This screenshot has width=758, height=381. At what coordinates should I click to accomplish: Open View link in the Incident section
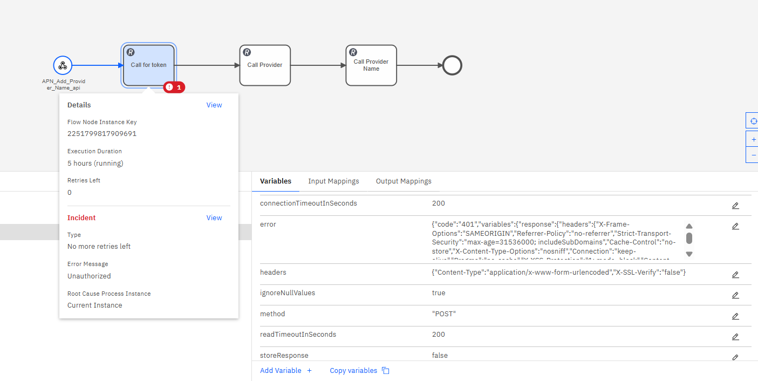pos(214,217)
